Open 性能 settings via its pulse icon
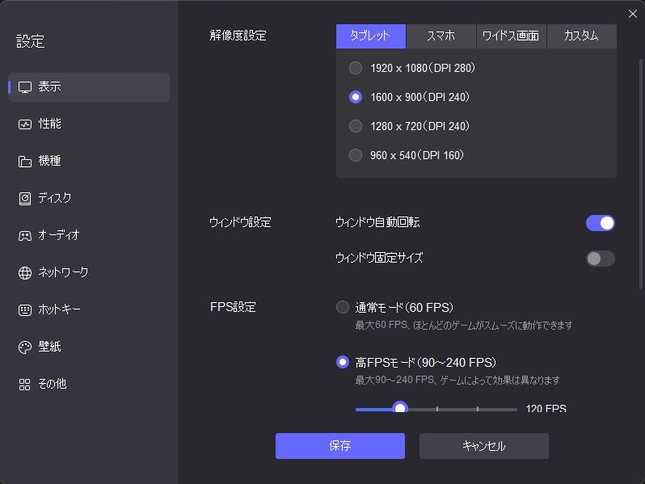The width and height of the screenshot is (645, 484). click(25, 124)
